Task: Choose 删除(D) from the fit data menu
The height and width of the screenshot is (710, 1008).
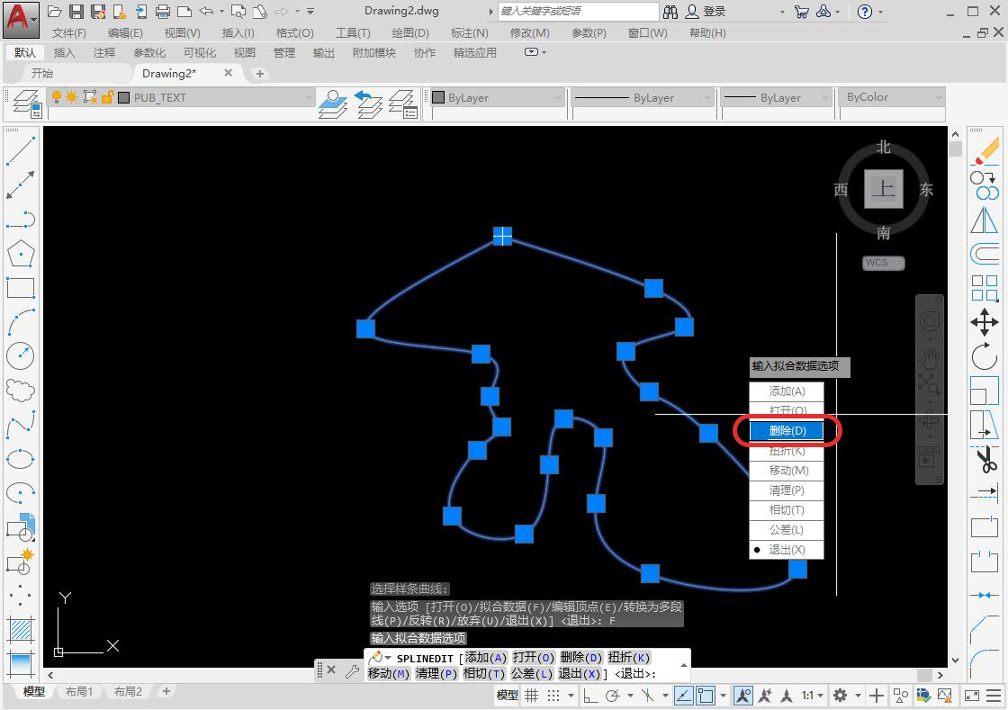Action: [x=787, y=430]
